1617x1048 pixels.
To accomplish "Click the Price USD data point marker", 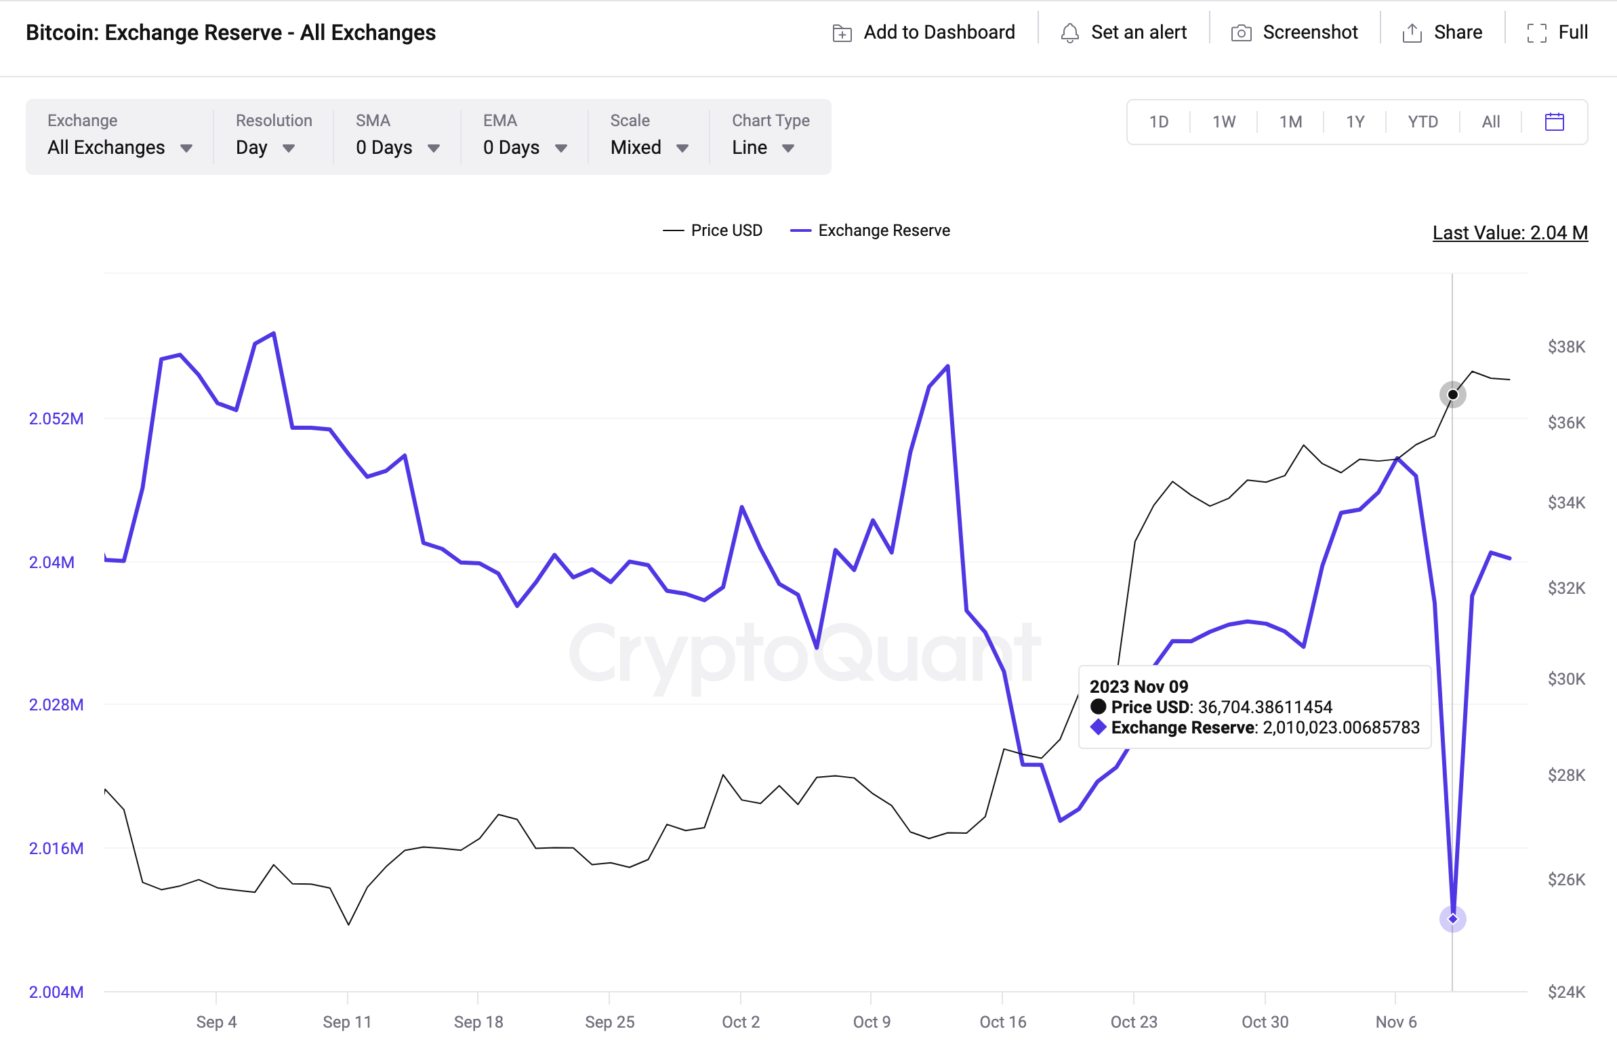I will [1452, 395].
